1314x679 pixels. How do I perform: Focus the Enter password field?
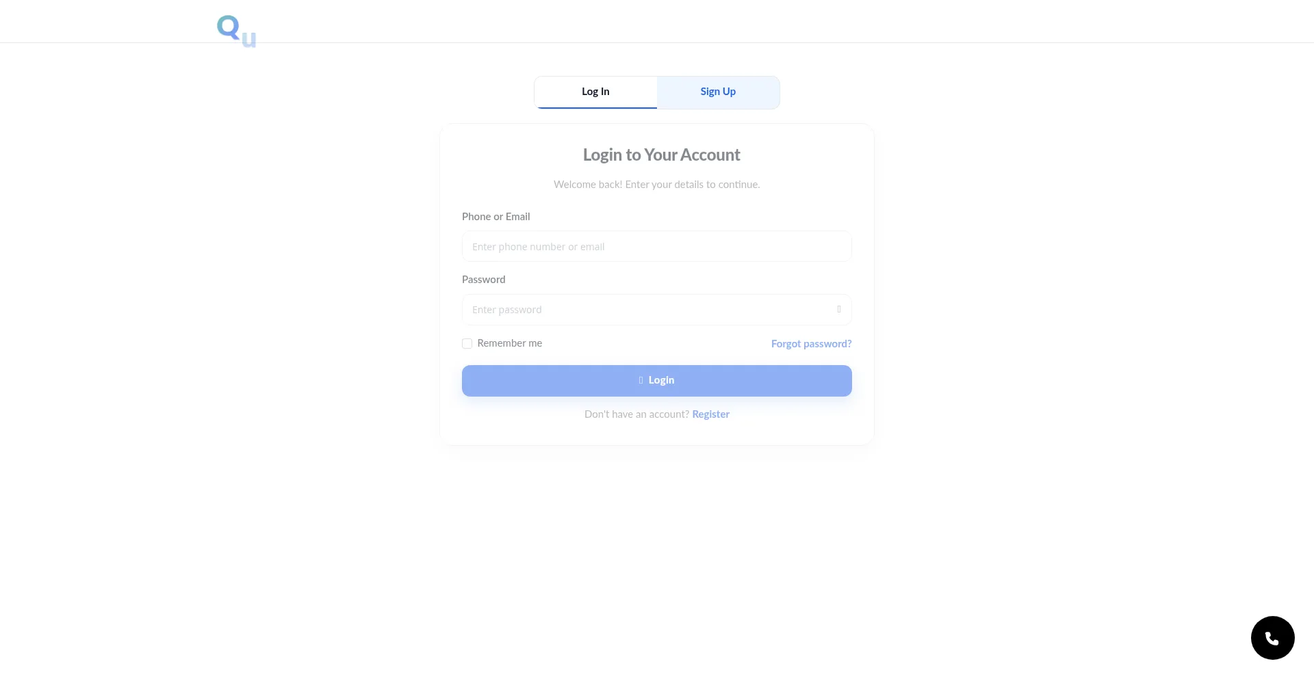point(657,310)
